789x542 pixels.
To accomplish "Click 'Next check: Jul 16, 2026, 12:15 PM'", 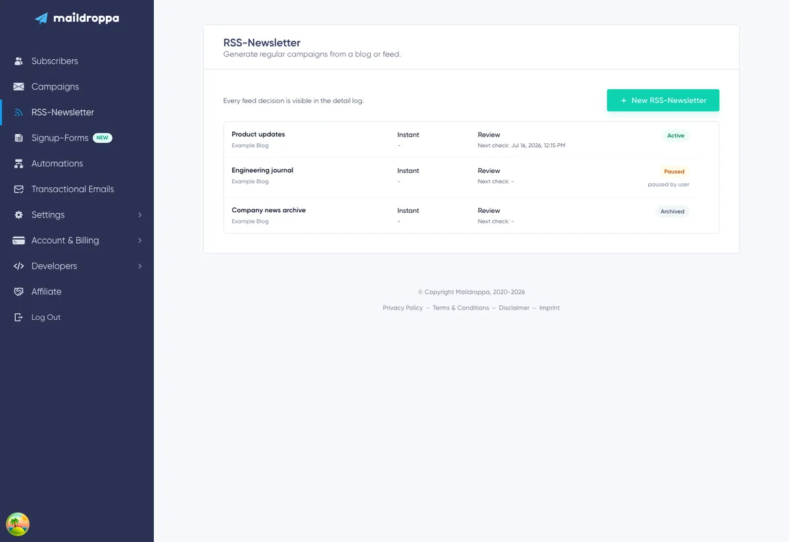I will [521, 145].
